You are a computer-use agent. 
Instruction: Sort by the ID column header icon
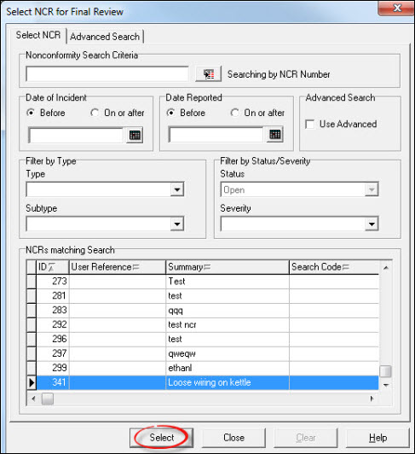coord(51,267)
